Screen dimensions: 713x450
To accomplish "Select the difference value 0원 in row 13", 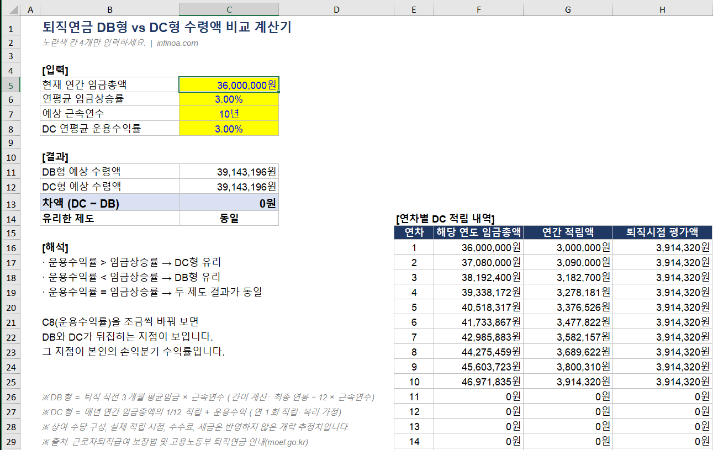I will tap(229, 203).
